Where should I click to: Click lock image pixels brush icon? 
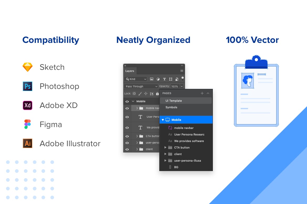140,94
